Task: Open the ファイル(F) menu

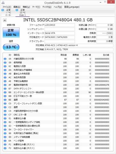Action: 7,7
